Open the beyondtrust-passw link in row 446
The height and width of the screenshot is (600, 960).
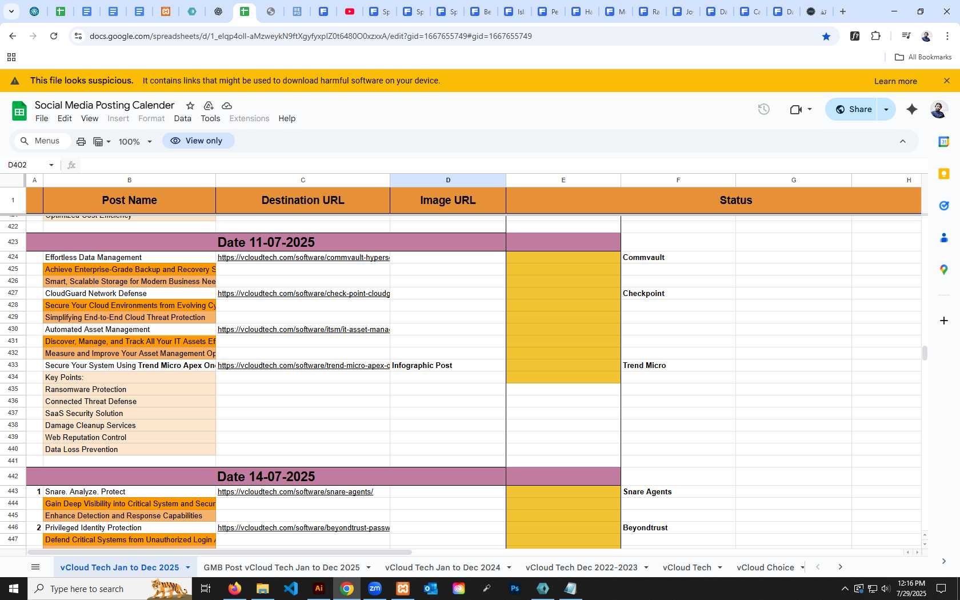coord(303,528)
